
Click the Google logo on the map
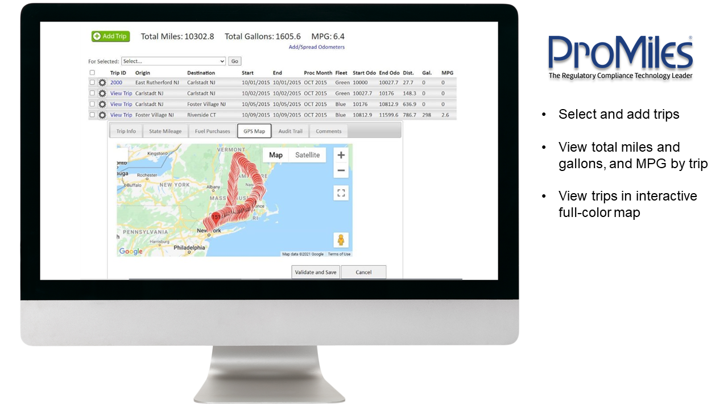pos(131,252)
